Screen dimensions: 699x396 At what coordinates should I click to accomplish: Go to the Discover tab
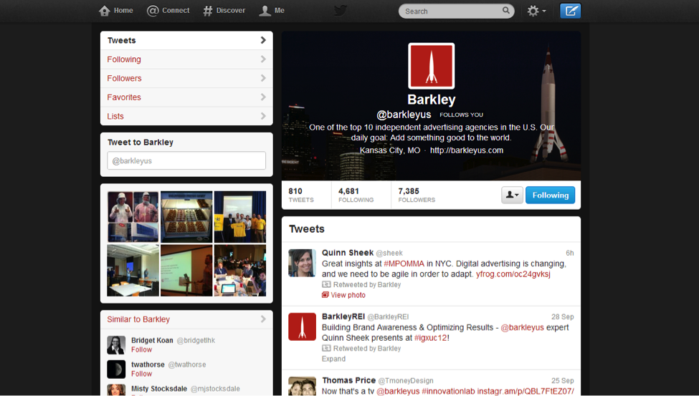[x=224, y=11]
